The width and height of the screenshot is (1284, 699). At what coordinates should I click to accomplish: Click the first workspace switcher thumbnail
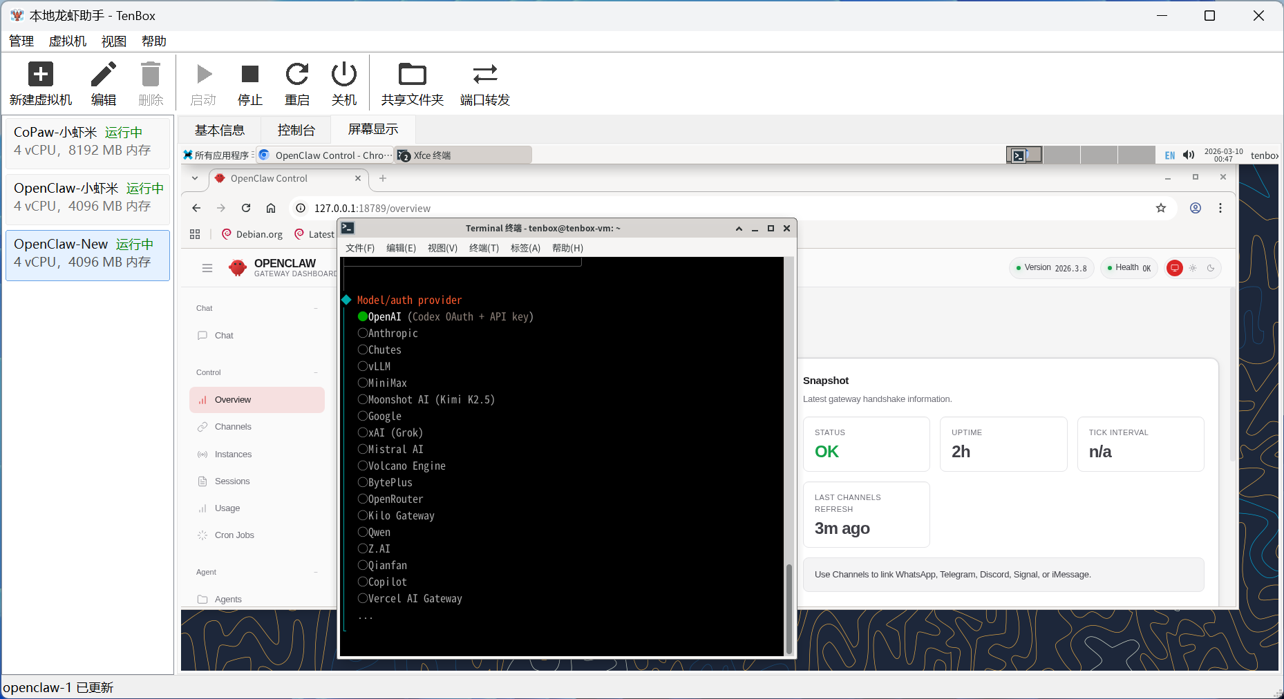pos(1024,155)
